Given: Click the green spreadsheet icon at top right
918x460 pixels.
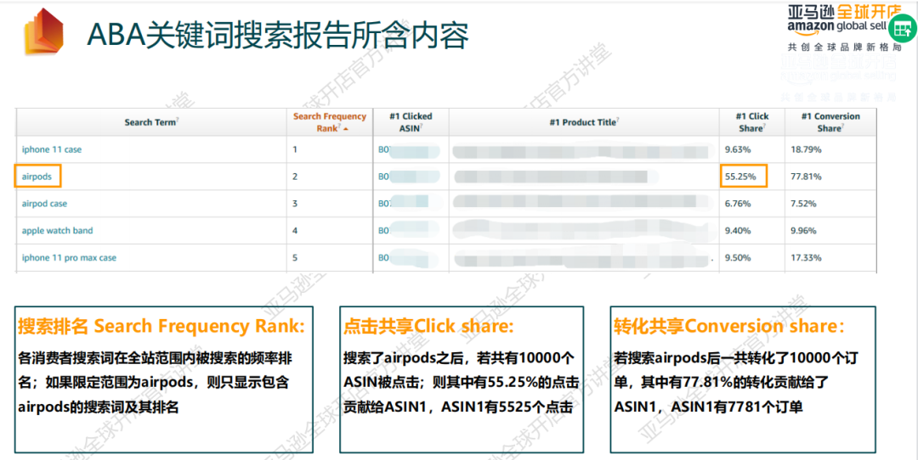Looking at the screenshot, I should coord(902,29).
